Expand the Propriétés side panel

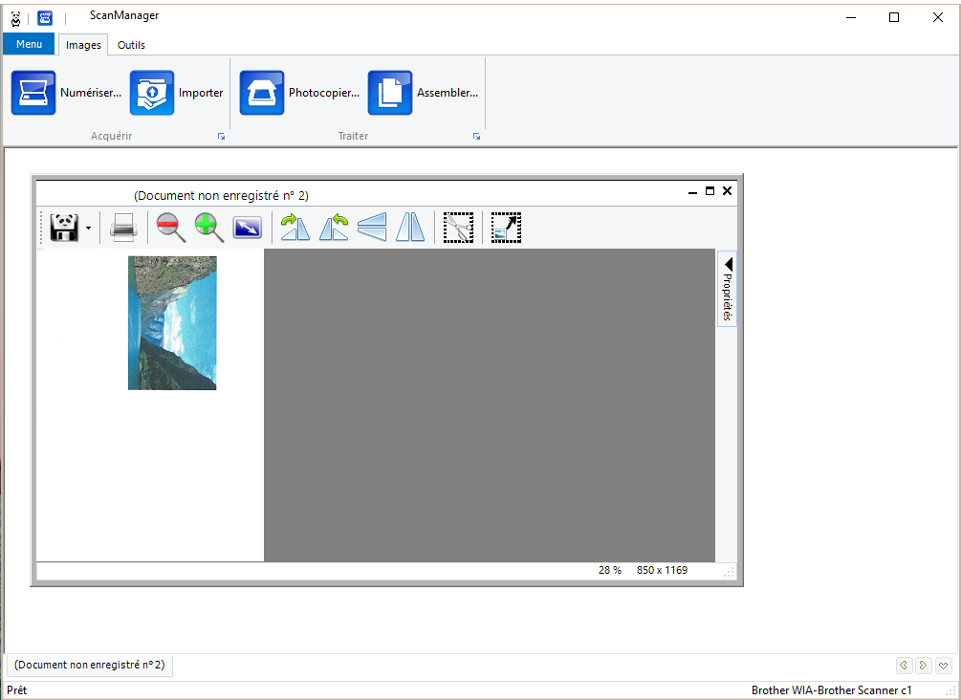coord(727,289)
